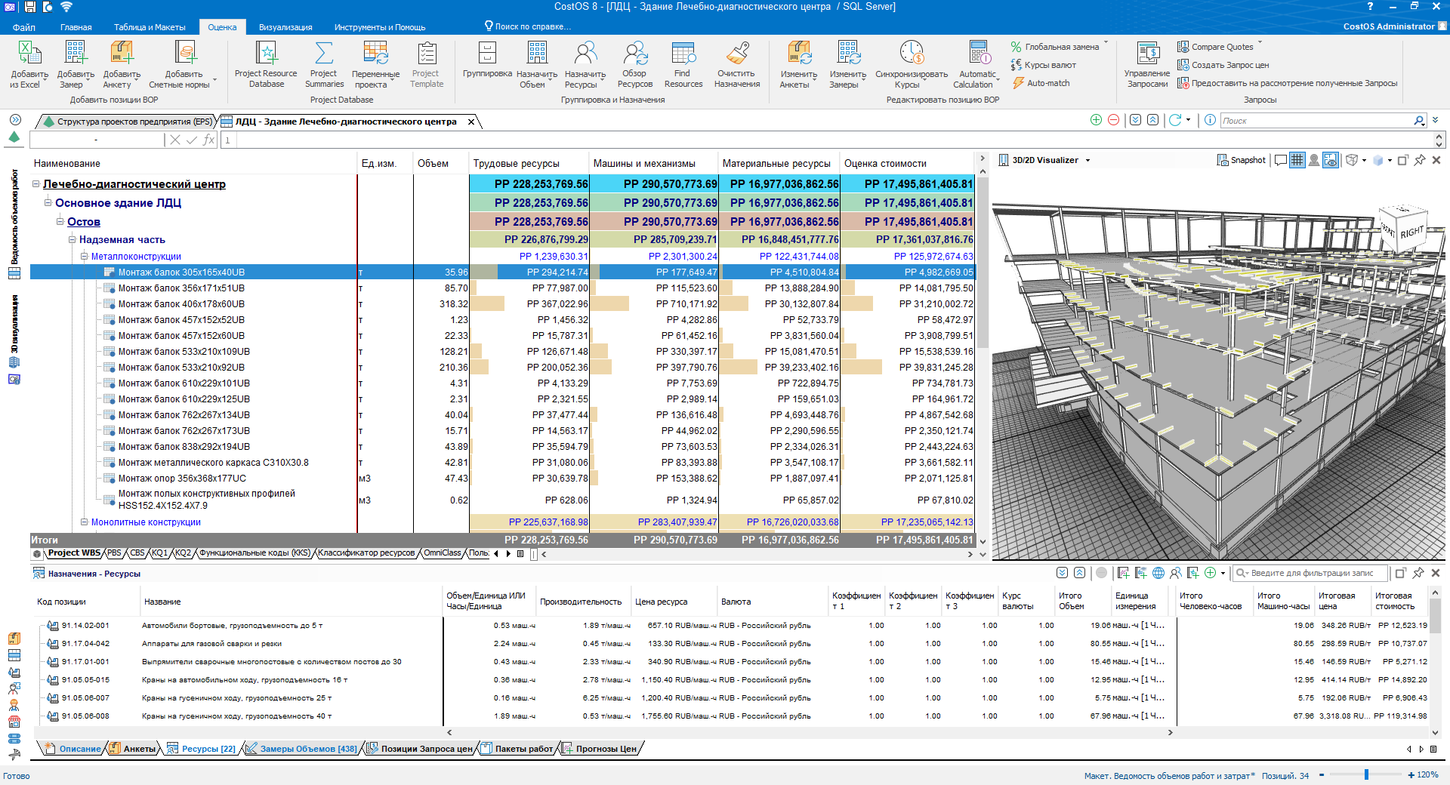This screenshot has width=1450, height=785.
Task: Collapse Лечебно-диагностический центр node
Action: [x=35, y=184]
